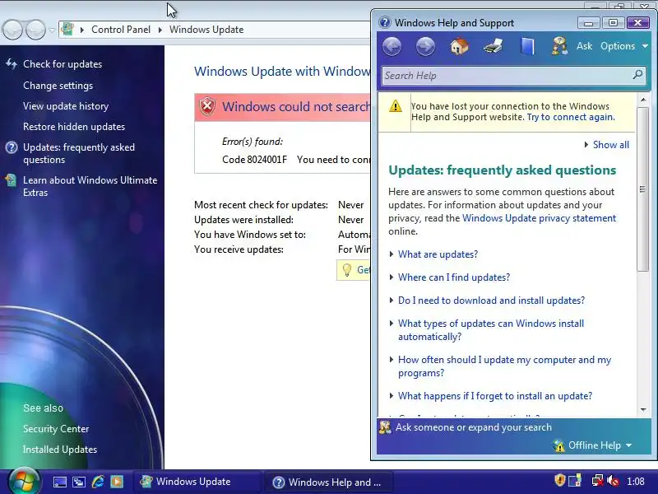658x494 pixels.
Task: Open the Windows Start orb
Action: click(24, 482)
